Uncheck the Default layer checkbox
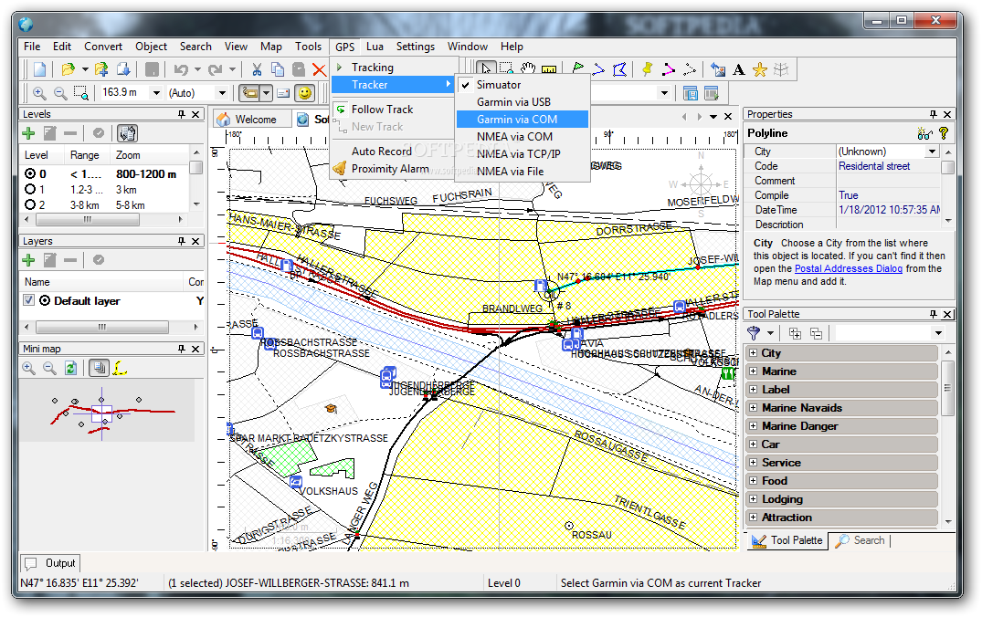Viewport: 982px width, 617px height. [29, 301]
